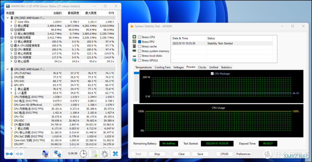Click the Save button in AIDA64
Viewport: 312px width, 162px height.
200,154
